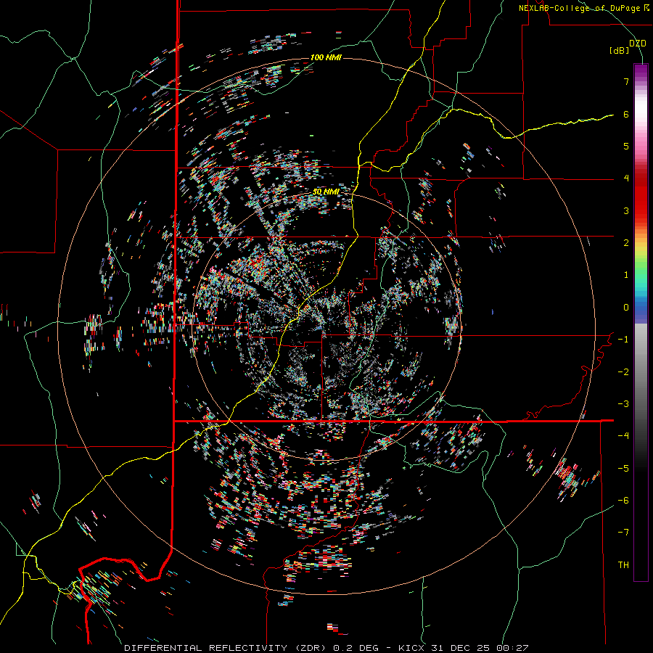Click the NEXLAB-College of DuPage title text

tap(584, 8)
